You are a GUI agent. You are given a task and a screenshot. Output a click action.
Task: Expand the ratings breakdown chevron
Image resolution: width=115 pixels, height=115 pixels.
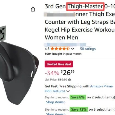tap(73, 49)
